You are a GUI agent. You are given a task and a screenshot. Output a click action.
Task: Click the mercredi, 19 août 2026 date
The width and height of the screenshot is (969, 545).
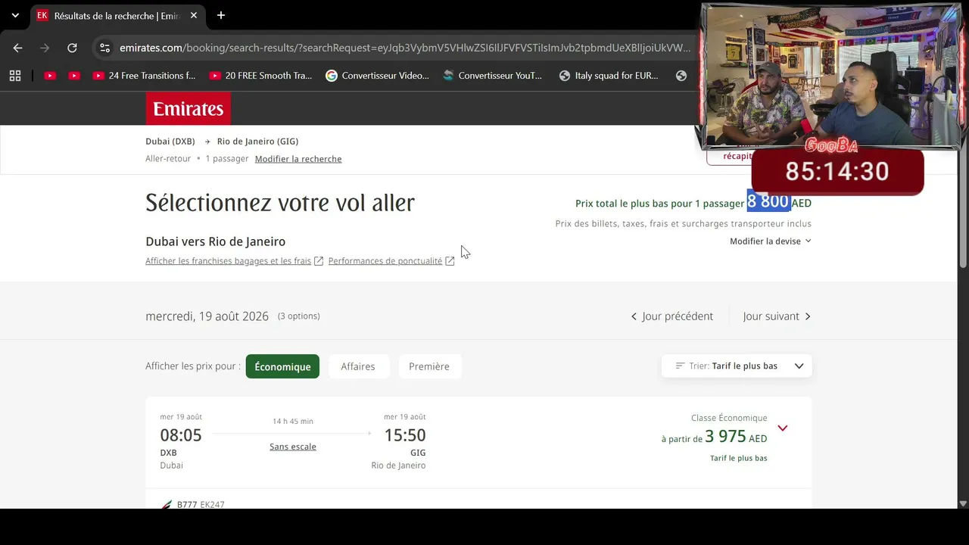207,316
